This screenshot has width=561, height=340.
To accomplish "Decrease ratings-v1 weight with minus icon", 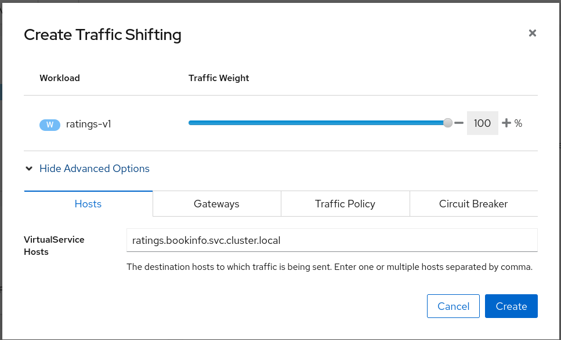I will (x=459, y=123).
